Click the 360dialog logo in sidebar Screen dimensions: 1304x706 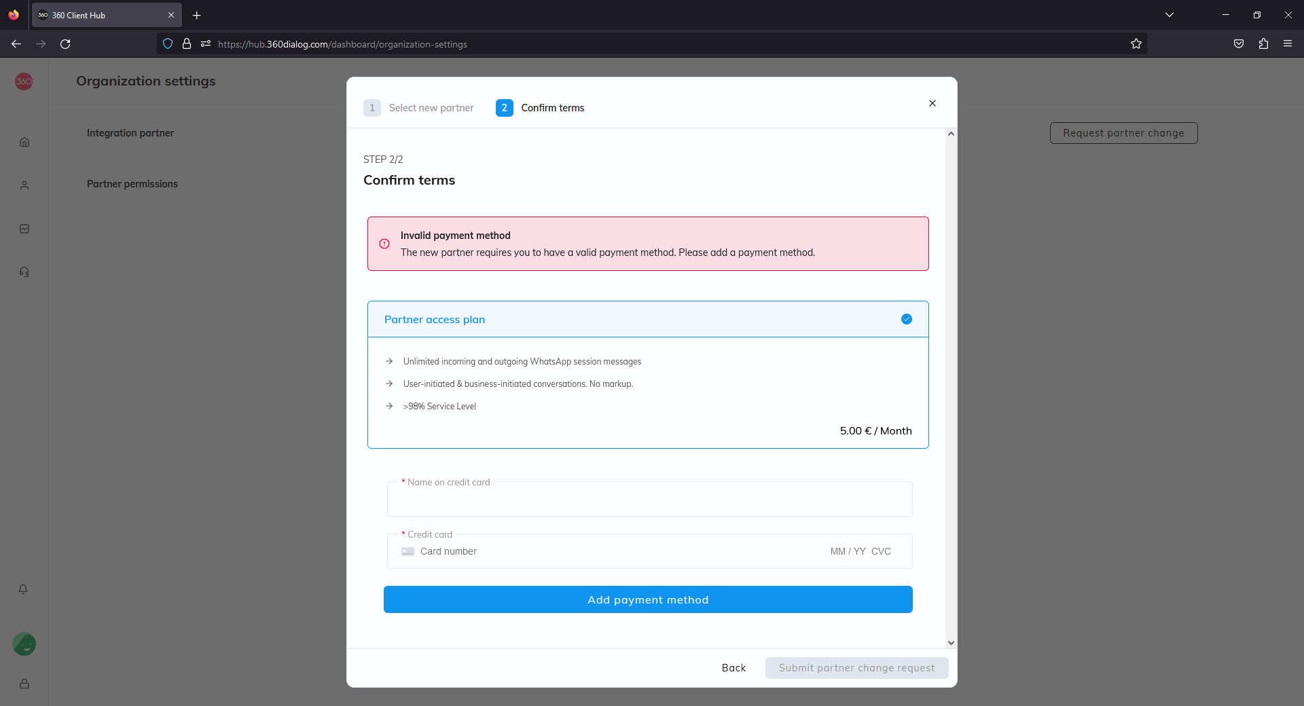tap(24, 81)
